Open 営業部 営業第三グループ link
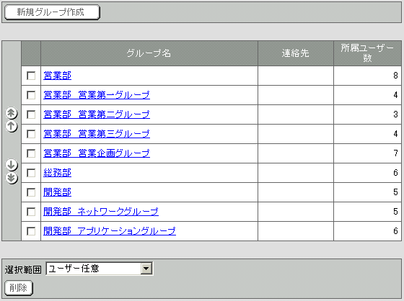 (x=97, y=134)
